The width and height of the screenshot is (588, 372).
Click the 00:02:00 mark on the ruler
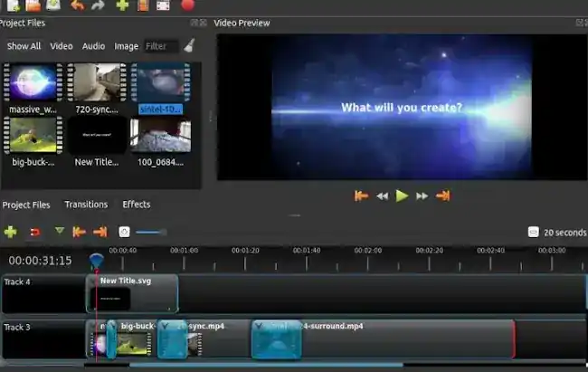[368, 251]
